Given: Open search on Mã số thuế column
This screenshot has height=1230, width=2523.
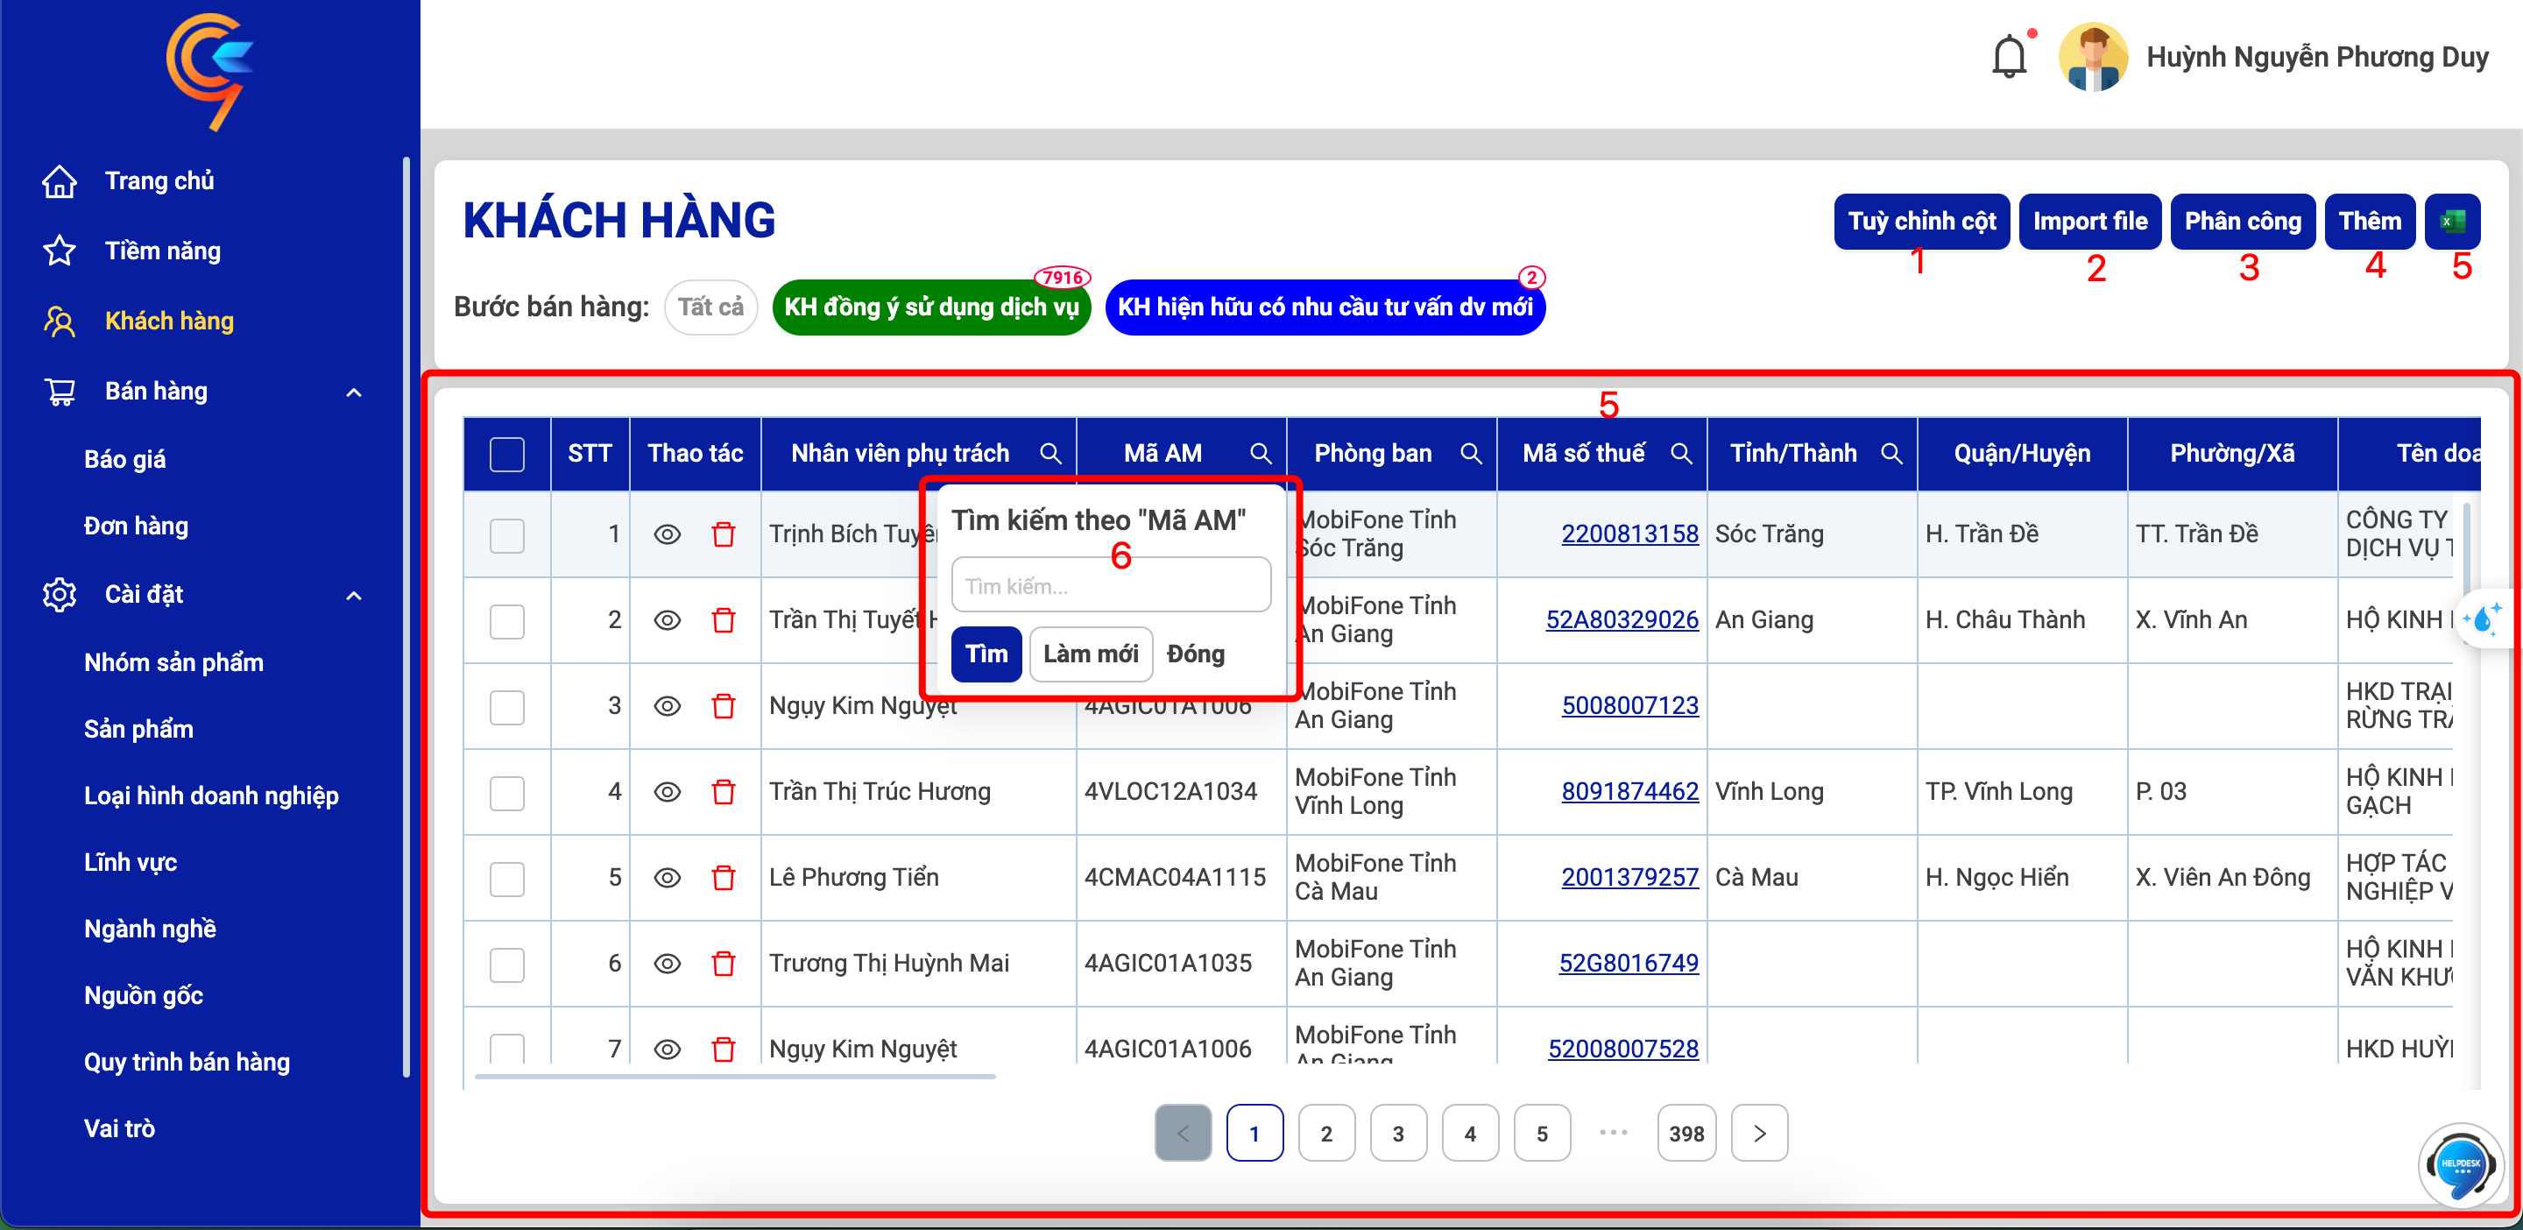Looking at the screenshot, I should tap(1681, 454).
